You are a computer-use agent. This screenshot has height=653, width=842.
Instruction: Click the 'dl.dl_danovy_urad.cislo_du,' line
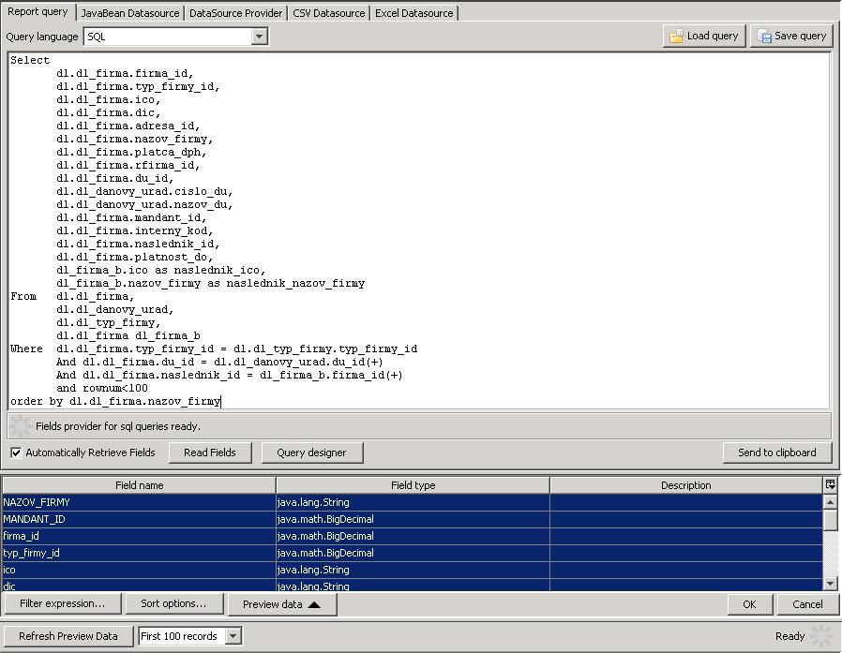coord(144,191)
